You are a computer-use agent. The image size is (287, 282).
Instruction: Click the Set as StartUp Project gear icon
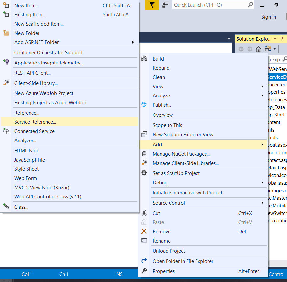point(144,173)
